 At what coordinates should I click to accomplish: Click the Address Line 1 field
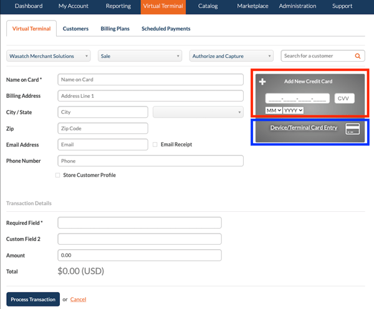pos(150,96)
